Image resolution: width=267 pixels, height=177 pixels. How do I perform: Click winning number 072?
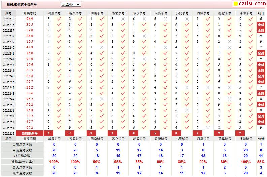30,127
